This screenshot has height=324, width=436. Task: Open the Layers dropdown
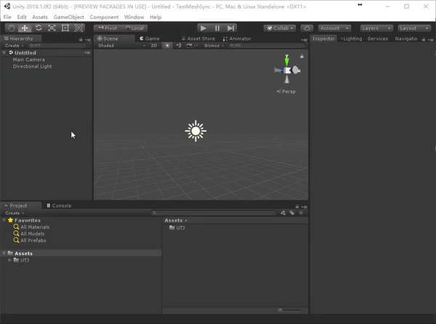(x=376, y=28)
